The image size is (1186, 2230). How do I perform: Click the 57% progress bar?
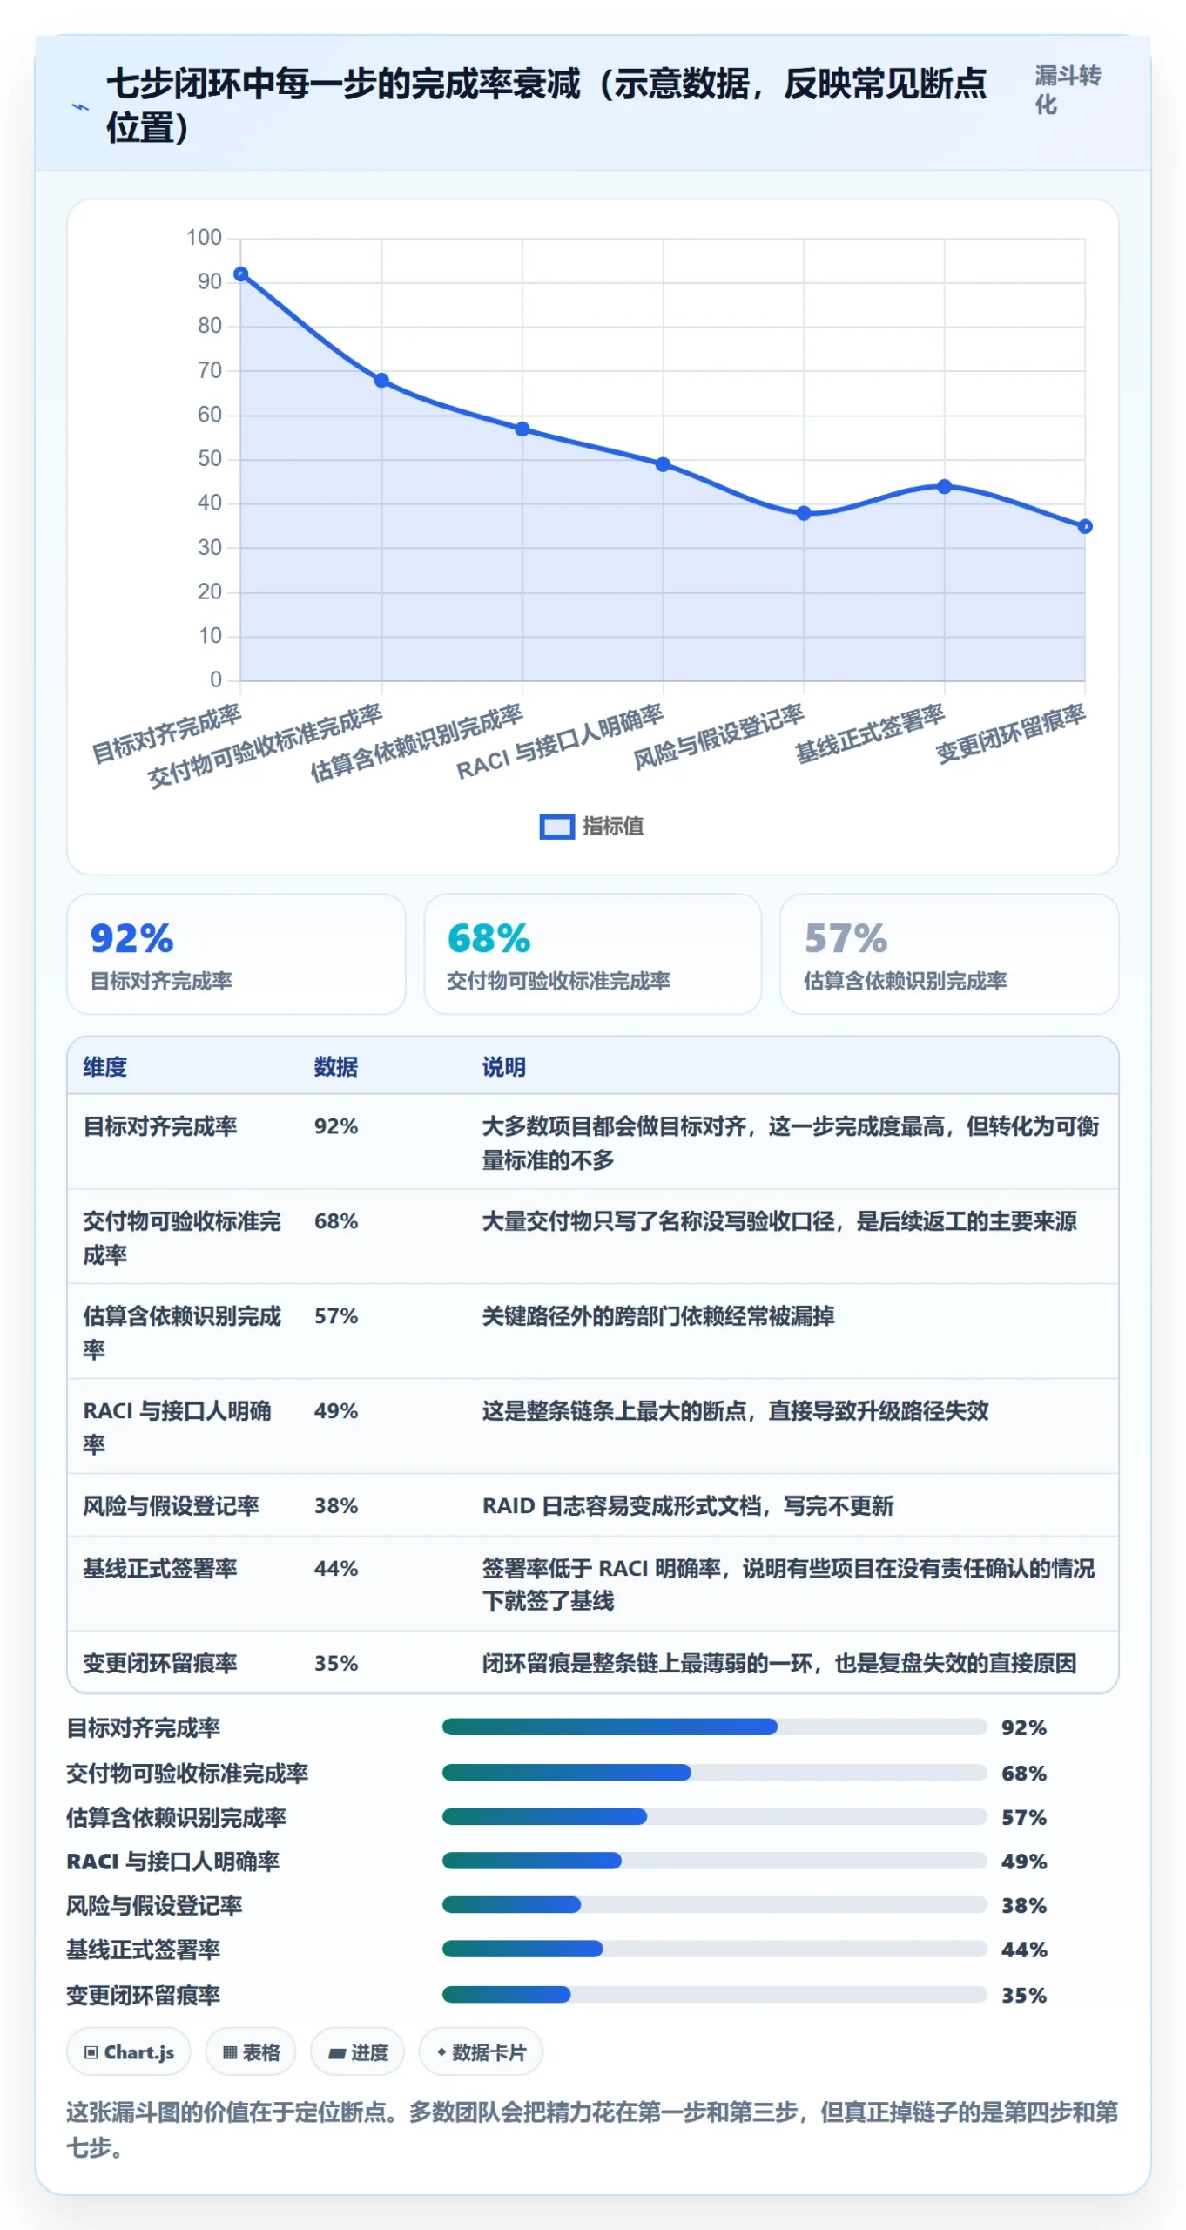coord(714,1816)
